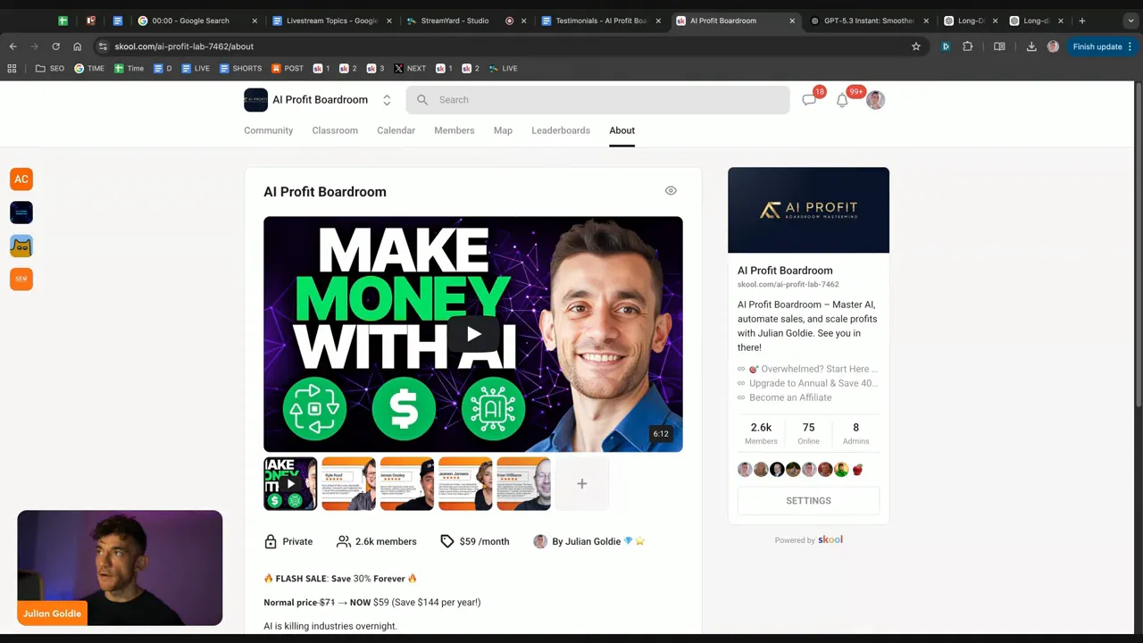The image size is (1143, 643).
Task: Toggle the eye preview icon on About card
Action: (x=671, y=190)
